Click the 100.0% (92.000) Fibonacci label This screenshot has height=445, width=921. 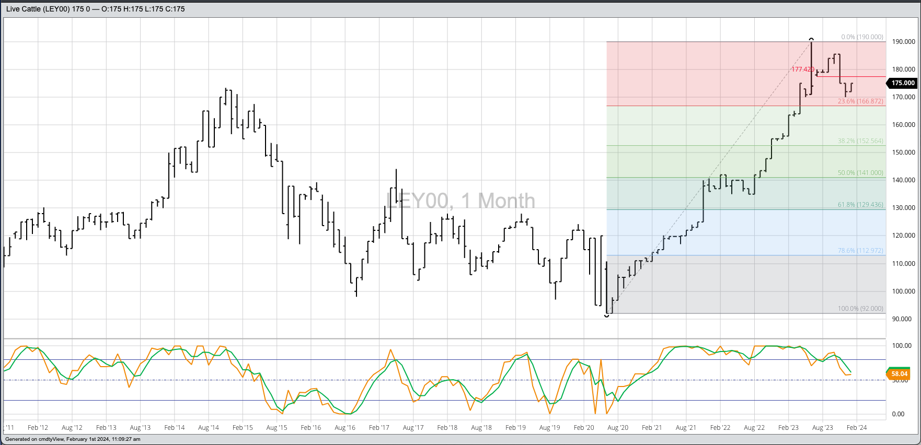tap(860, 309)
